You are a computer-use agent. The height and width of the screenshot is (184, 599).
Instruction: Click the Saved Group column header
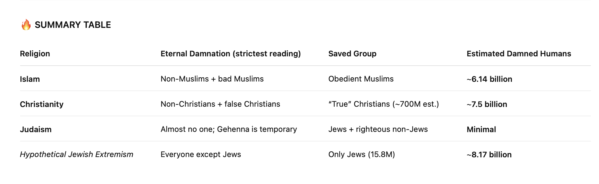point(352,54)
